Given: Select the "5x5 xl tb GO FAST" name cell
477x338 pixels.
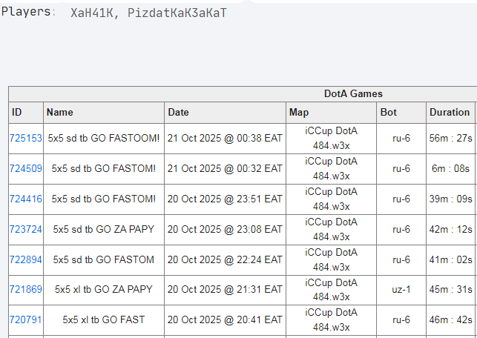Looking at the screenshot, I should tap(104, 320).
